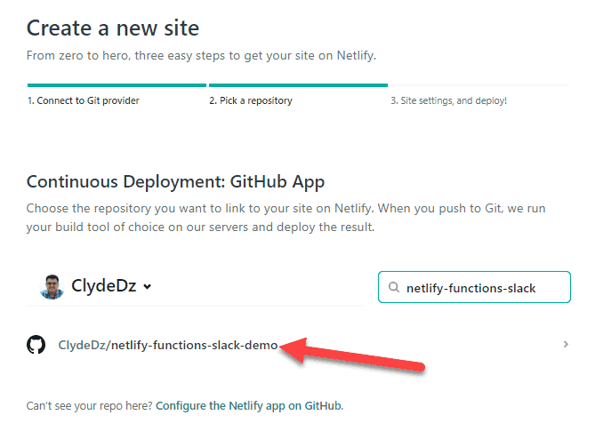Click the magnifier icon in the search box

[x=394, y=287]
